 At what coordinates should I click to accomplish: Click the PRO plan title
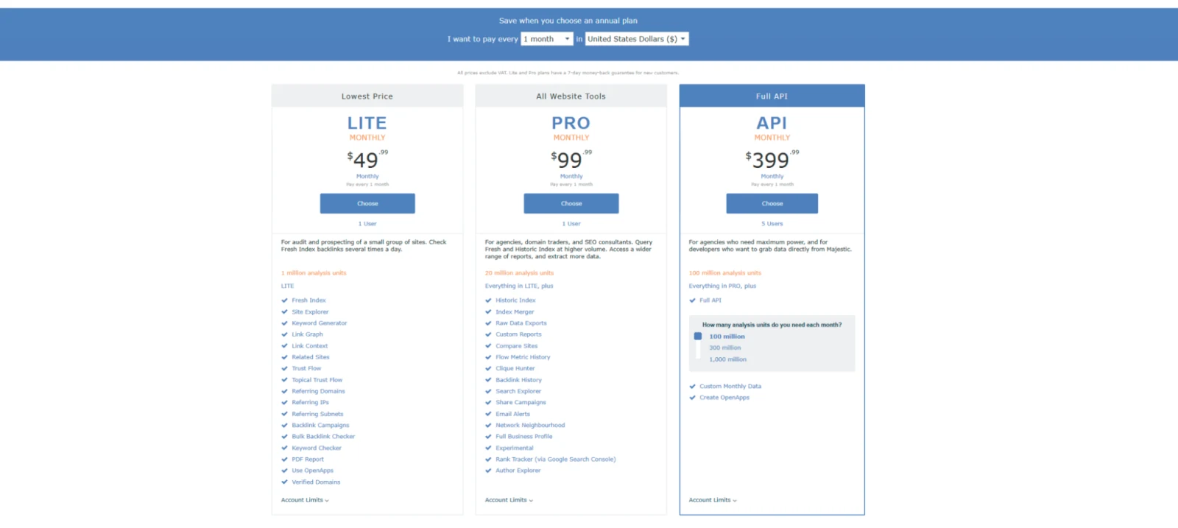tap(571, 123)
